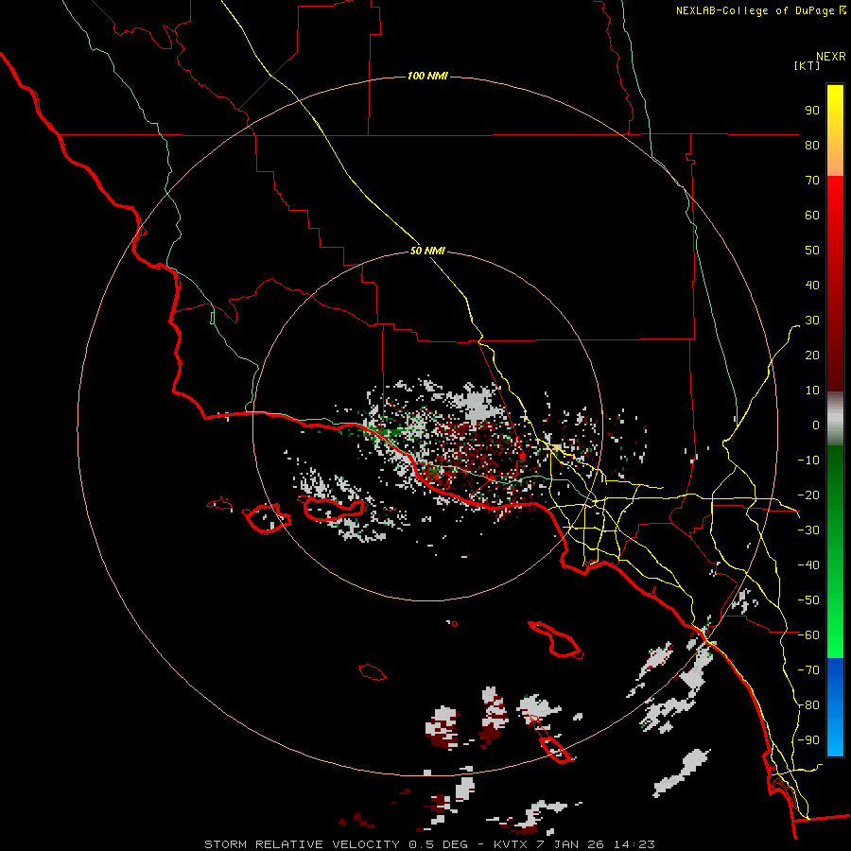
Task: Select the 60 value on velocity scale
Action: (812, 215)
